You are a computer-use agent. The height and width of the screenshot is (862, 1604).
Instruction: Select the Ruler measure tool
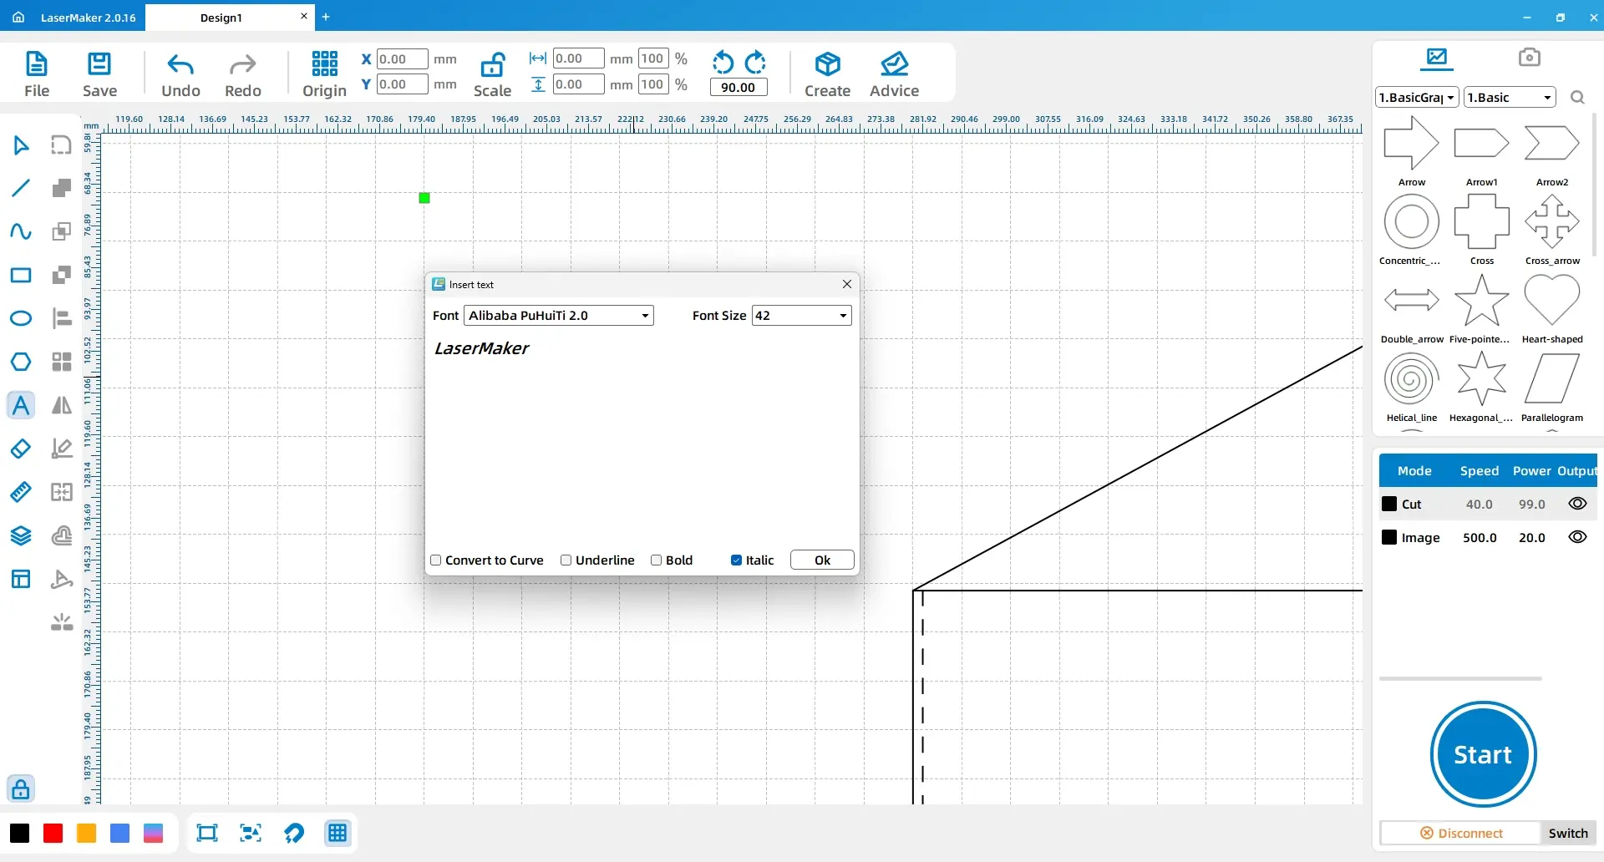(x=21, y=492)
